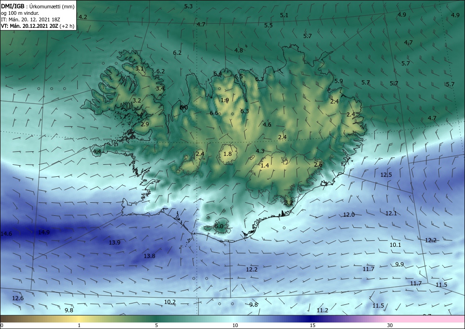The image size is (465, 329).
Task: Click the 12.6 value in the bottom-left
Action: (x=18, y=298)
